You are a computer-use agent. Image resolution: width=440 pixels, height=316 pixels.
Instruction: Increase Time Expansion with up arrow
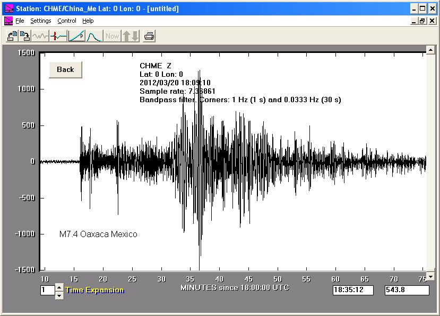click(59, 287)
